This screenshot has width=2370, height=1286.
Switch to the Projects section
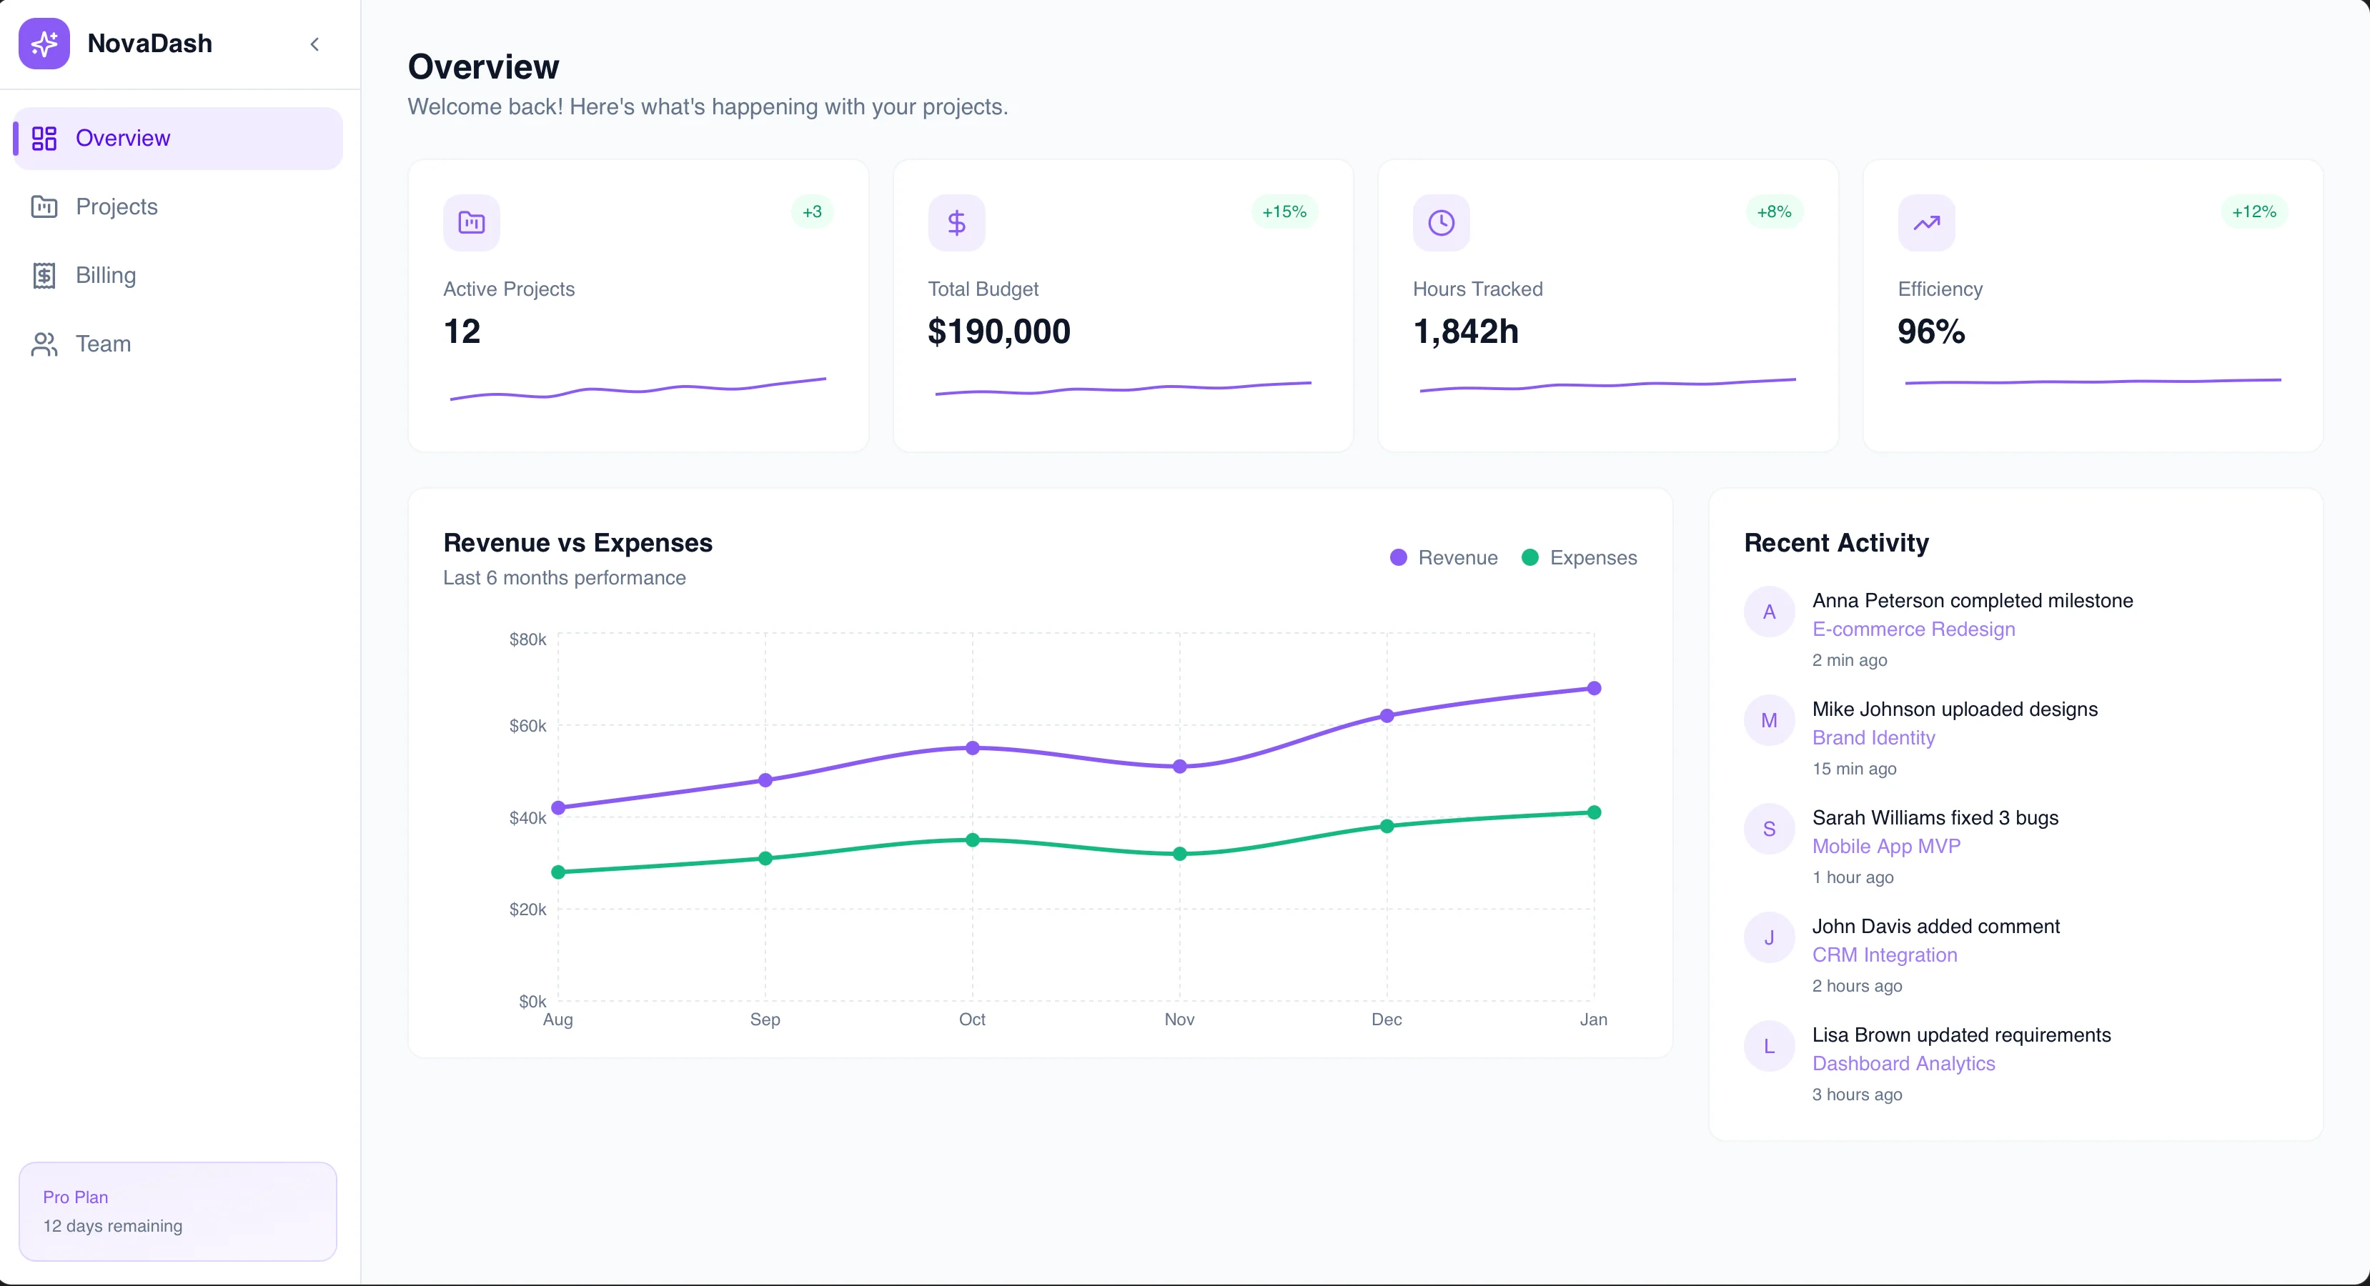(x=116, y=207)
